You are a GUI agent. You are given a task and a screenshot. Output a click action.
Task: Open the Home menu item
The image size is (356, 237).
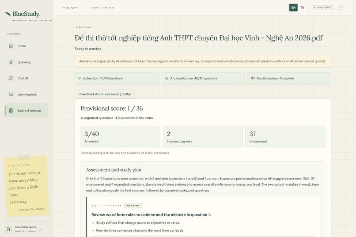point(27,46)
